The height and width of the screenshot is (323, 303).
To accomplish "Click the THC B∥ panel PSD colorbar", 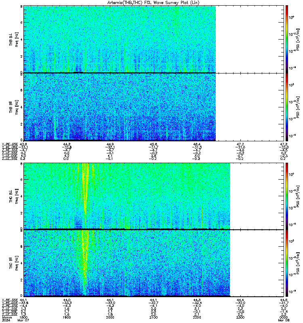I will pyautogui.click(x=287, y=263).
